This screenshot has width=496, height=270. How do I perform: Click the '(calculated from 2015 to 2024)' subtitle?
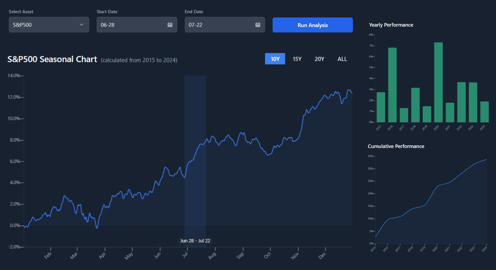[x=139, y=60]
